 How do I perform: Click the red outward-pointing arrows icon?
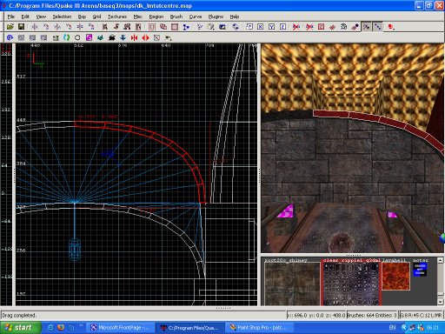click(145, 37)
